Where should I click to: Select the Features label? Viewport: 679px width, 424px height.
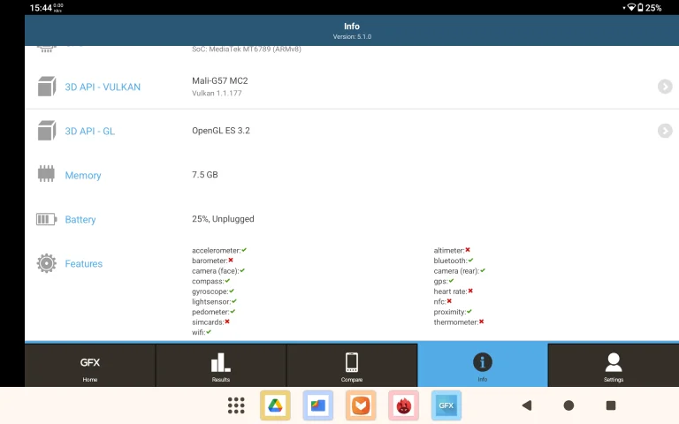(84, 263)
